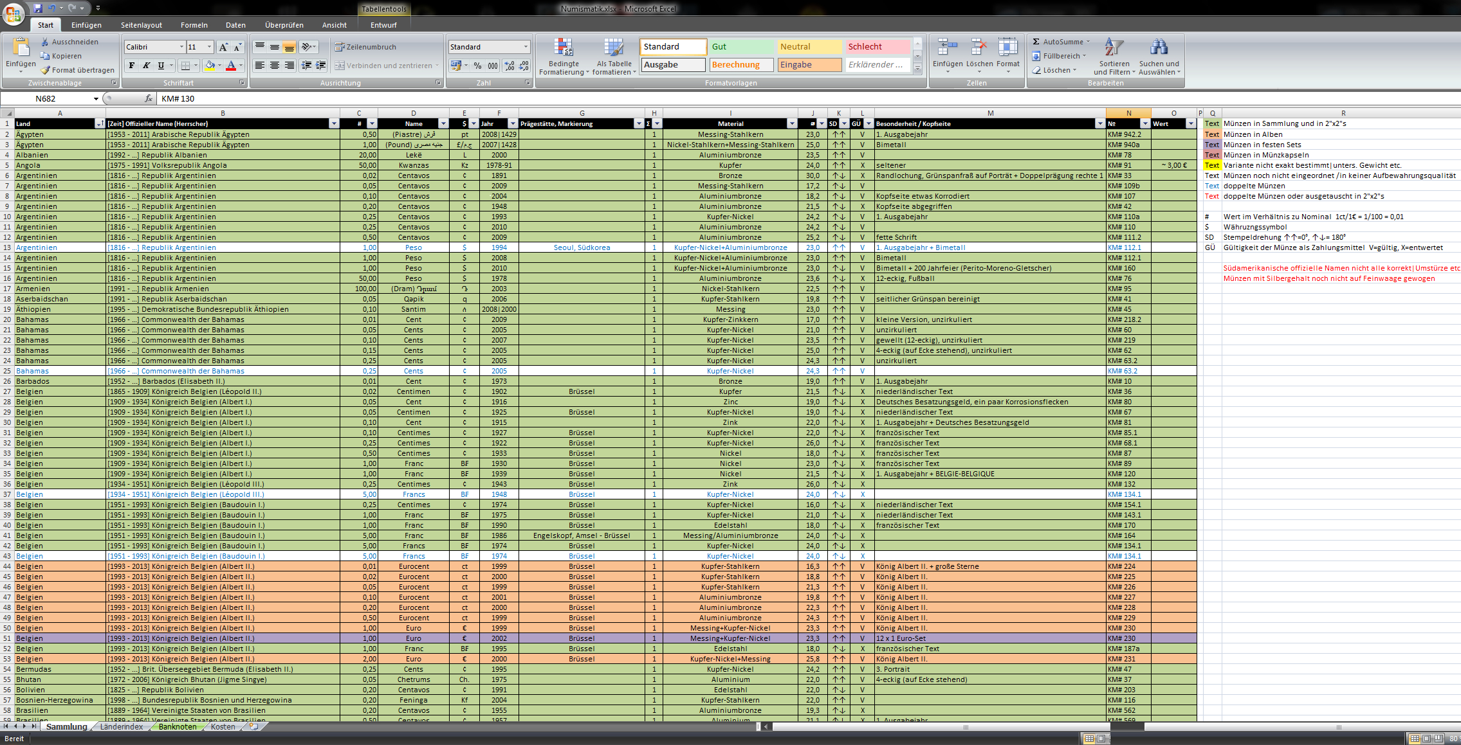1461x745 pixels.
Task: Click the percent number format icon
Action: [477, 66]
